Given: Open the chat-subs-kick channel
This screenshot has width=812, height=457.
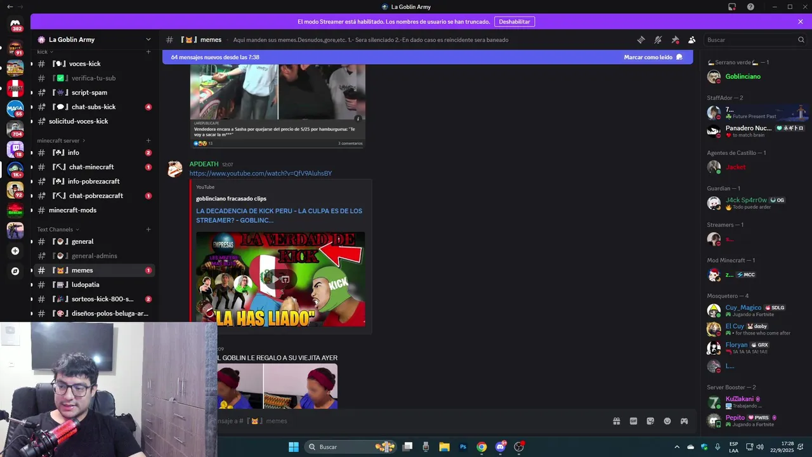Looking at the screenshot, I should point(93,107).
